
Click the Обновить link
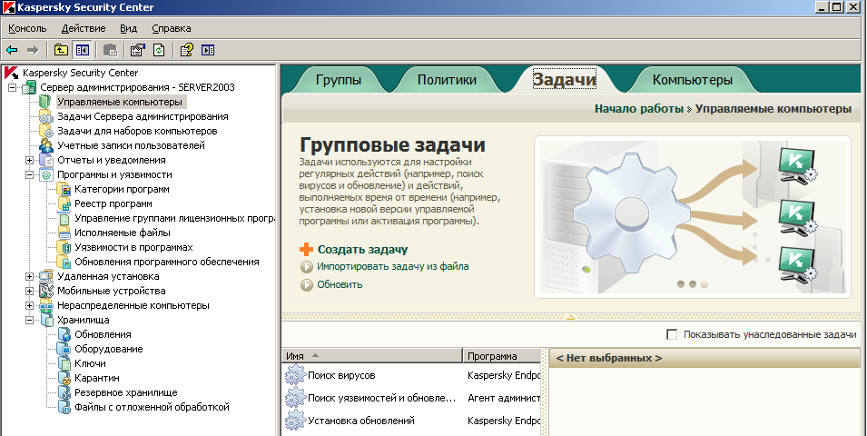pos(340,284)
